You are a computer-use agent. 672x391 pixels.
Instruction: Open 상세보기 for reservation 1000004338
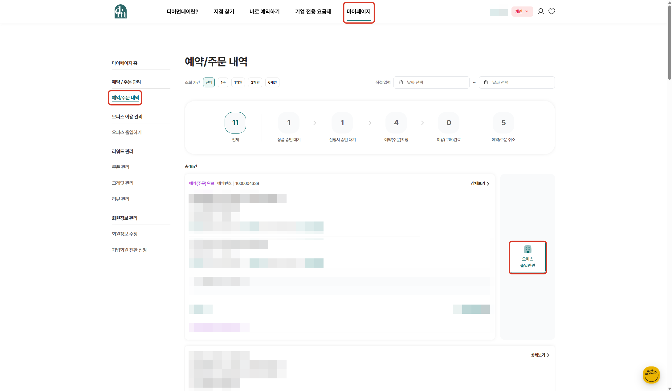(480, 183)
